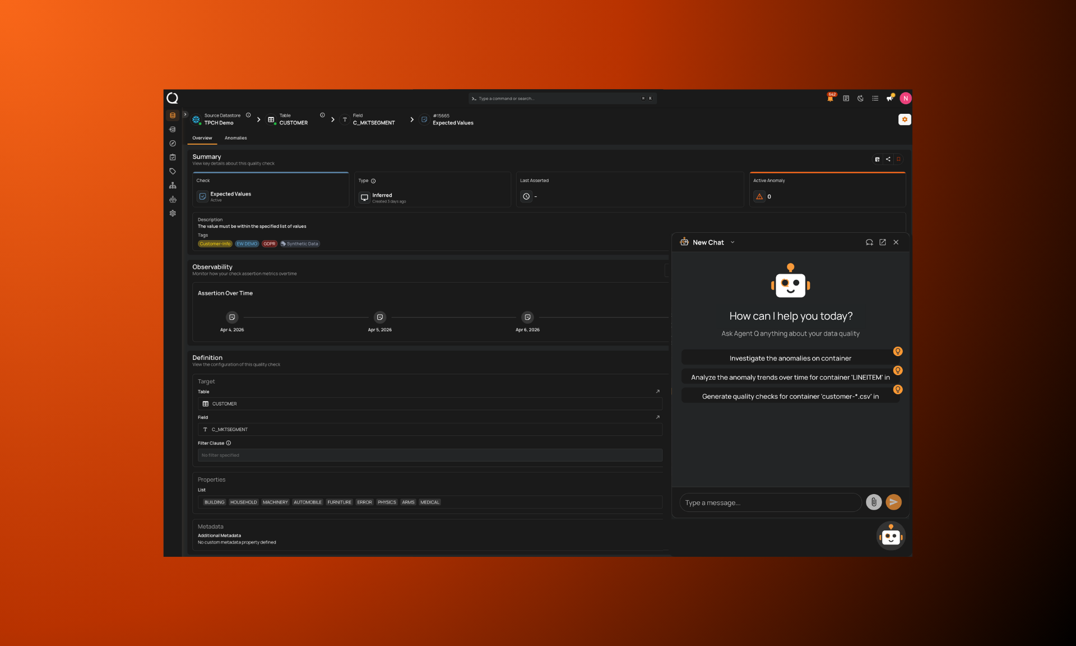This screenshot has height=646, width=1076.
Task: Click the Checks clipboard icon in sidebar
Action: [173, 158]
